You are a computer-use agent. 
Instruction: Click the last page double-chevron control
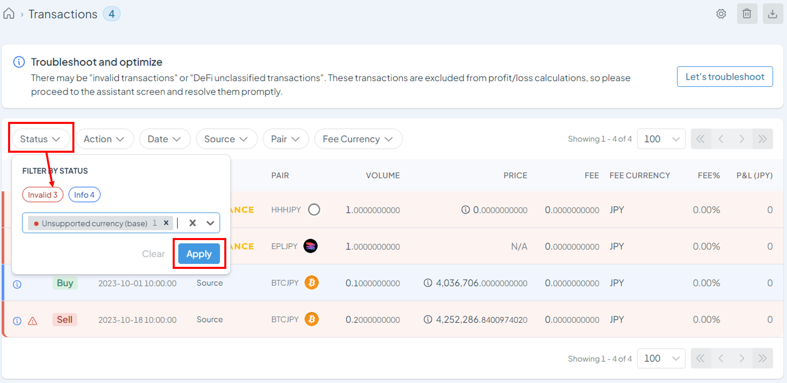tap(762, 139)
